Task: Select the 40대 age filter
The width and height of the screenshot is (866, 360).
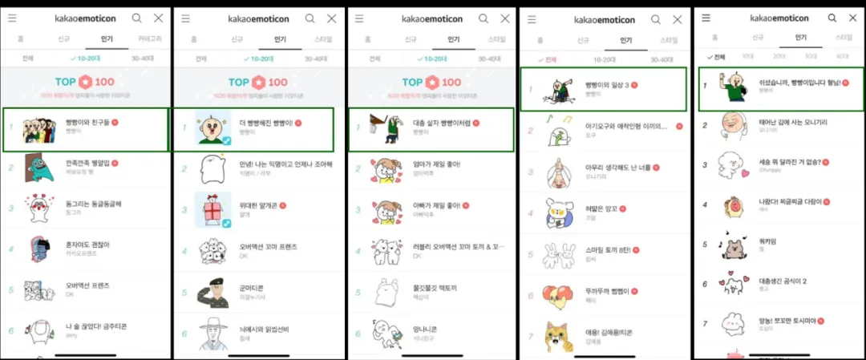Action: click(x=842, y=56)
